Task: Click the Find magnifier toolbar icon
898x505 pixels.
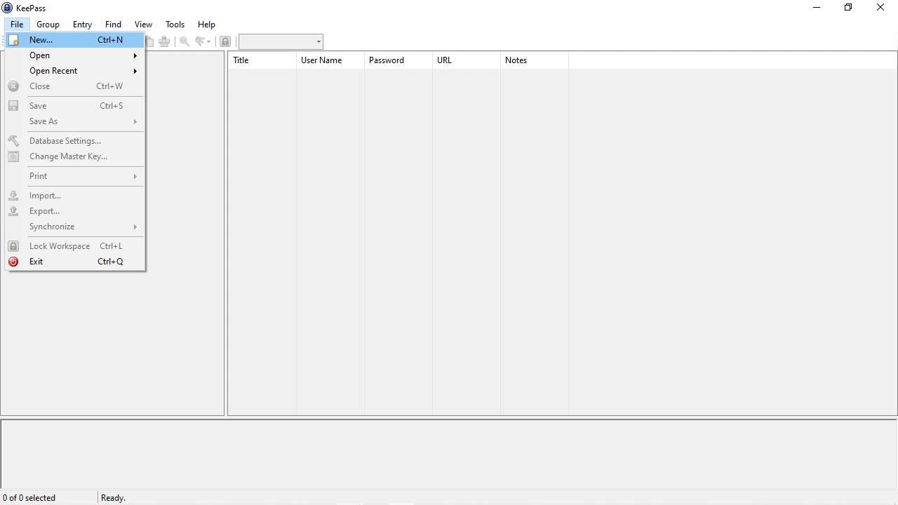Action: click(x=185, y=41)
